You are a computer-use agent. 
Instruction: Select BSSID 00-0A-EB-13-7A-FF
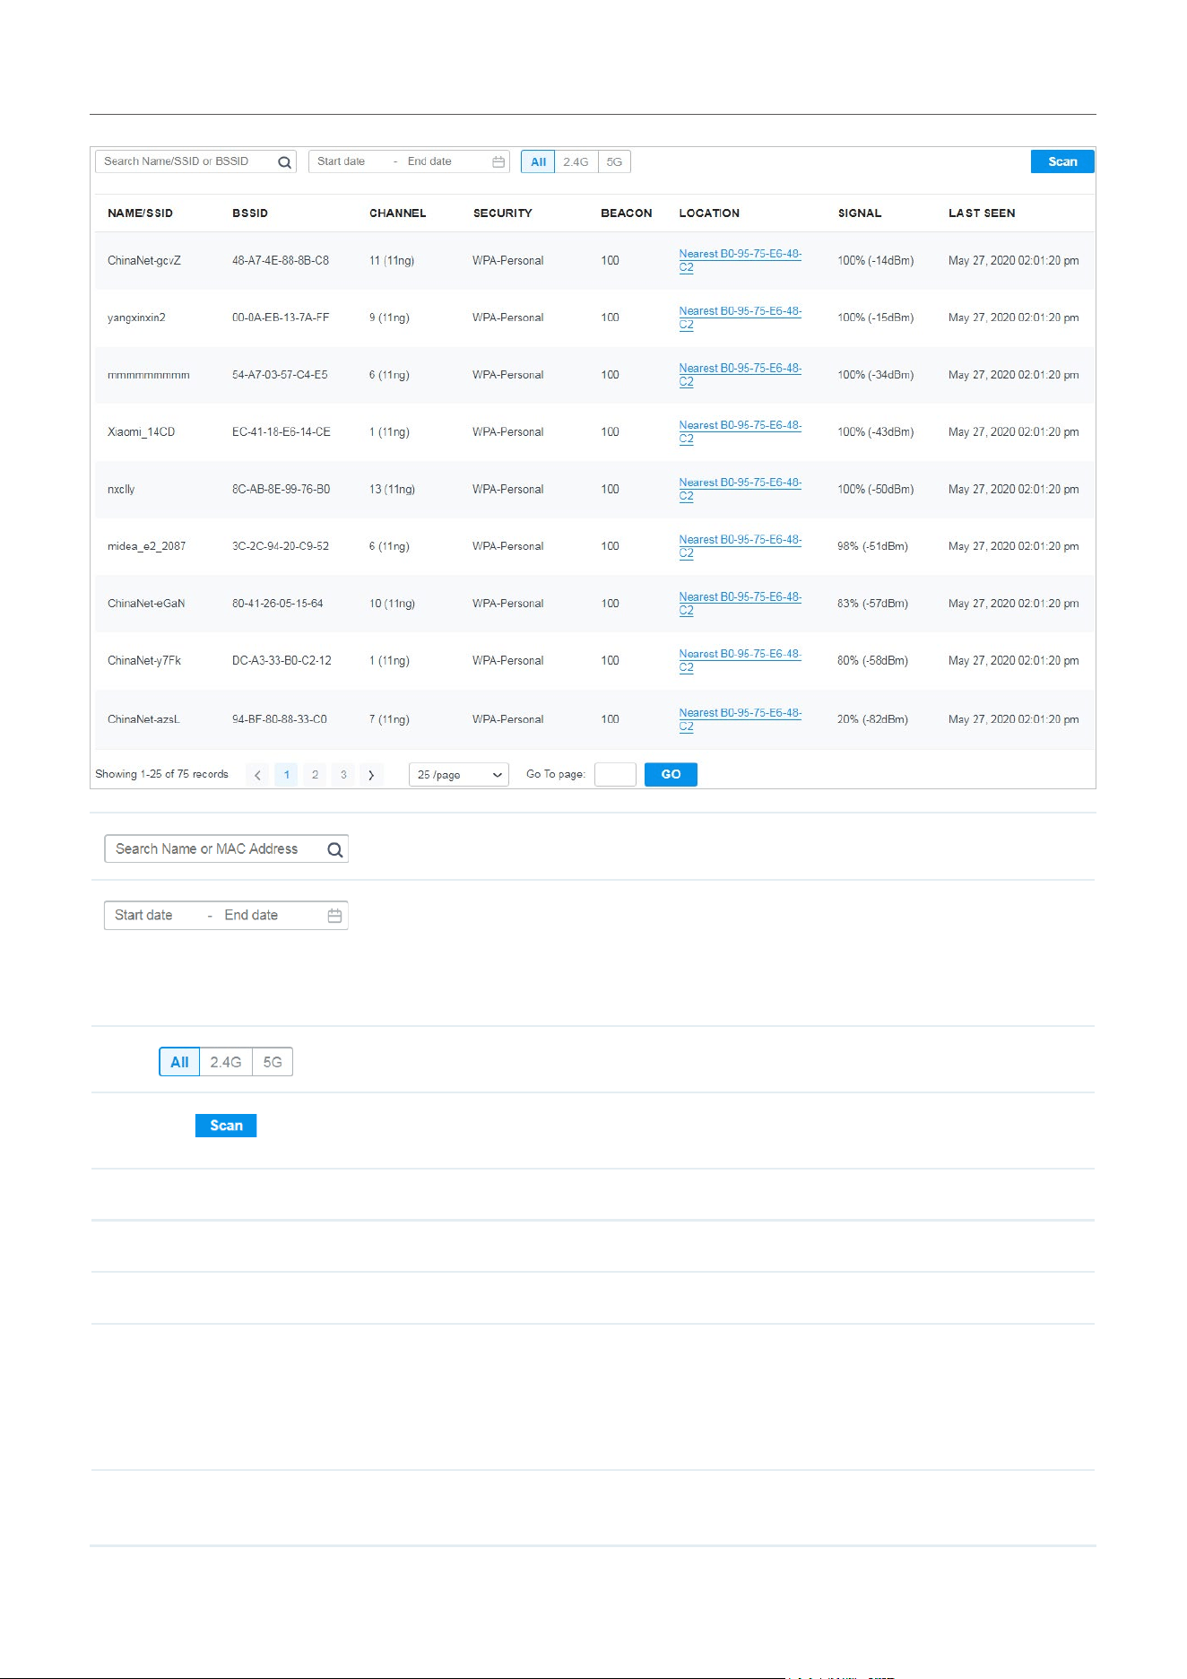(281, 318)
